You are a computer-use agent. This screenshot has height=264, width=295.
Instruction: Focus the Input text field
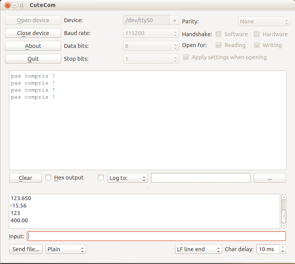157,236
